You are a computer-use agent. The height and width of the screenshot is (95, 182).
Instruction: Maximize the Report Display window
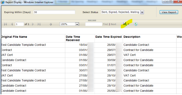pyautogui.click(x=171, y=1)
